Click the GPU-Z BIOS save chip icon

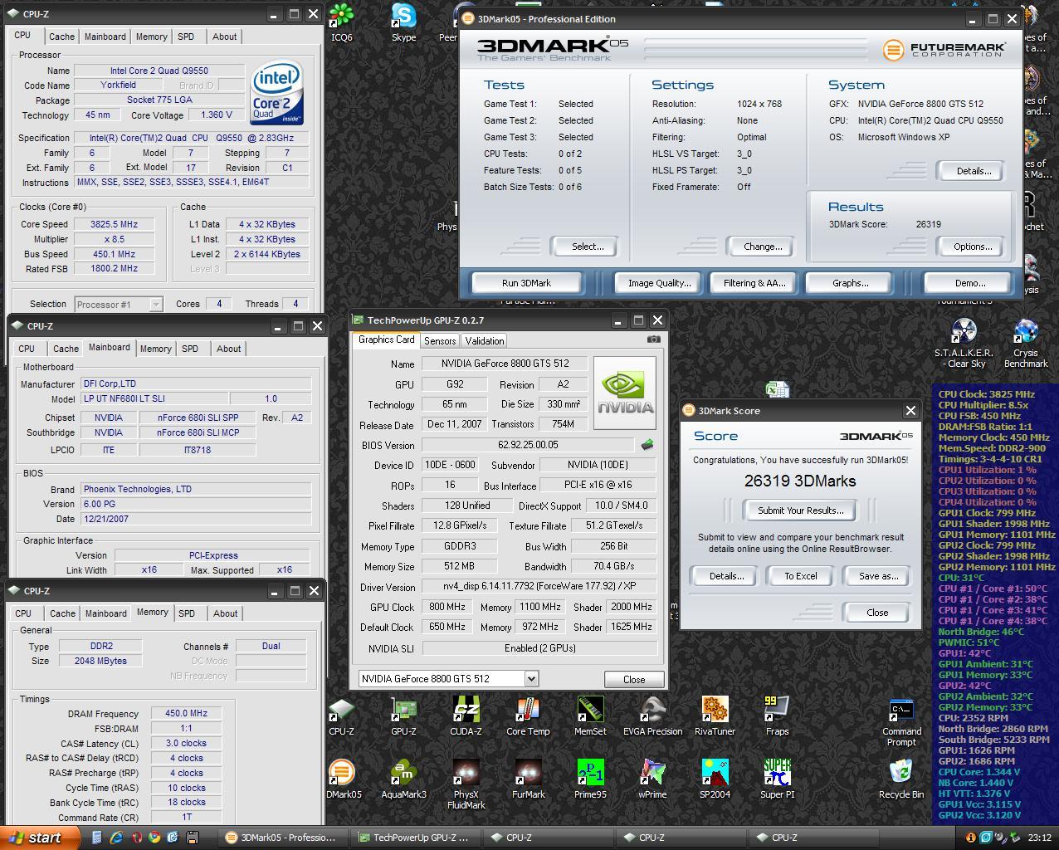(647, 445)
